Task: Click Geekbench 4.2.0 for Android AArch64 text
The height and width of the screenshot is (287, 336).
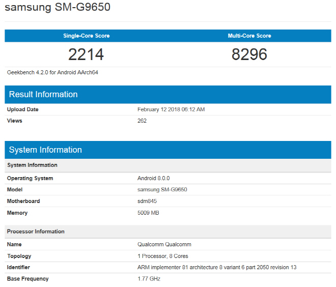Action: [x=52, y=72]
